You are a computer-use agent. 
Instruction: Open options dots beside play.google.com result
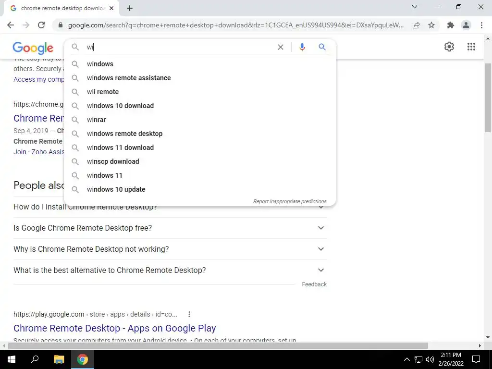click(x=189, y=314)
